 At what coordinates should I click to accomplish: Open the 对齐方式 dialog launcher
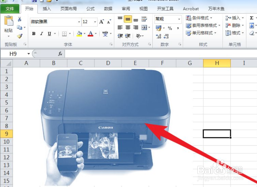pos(149,44)
